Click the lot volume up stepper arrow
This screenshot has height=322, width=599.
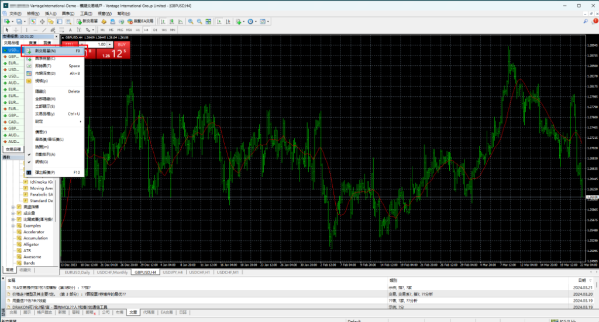click(111, 43)
